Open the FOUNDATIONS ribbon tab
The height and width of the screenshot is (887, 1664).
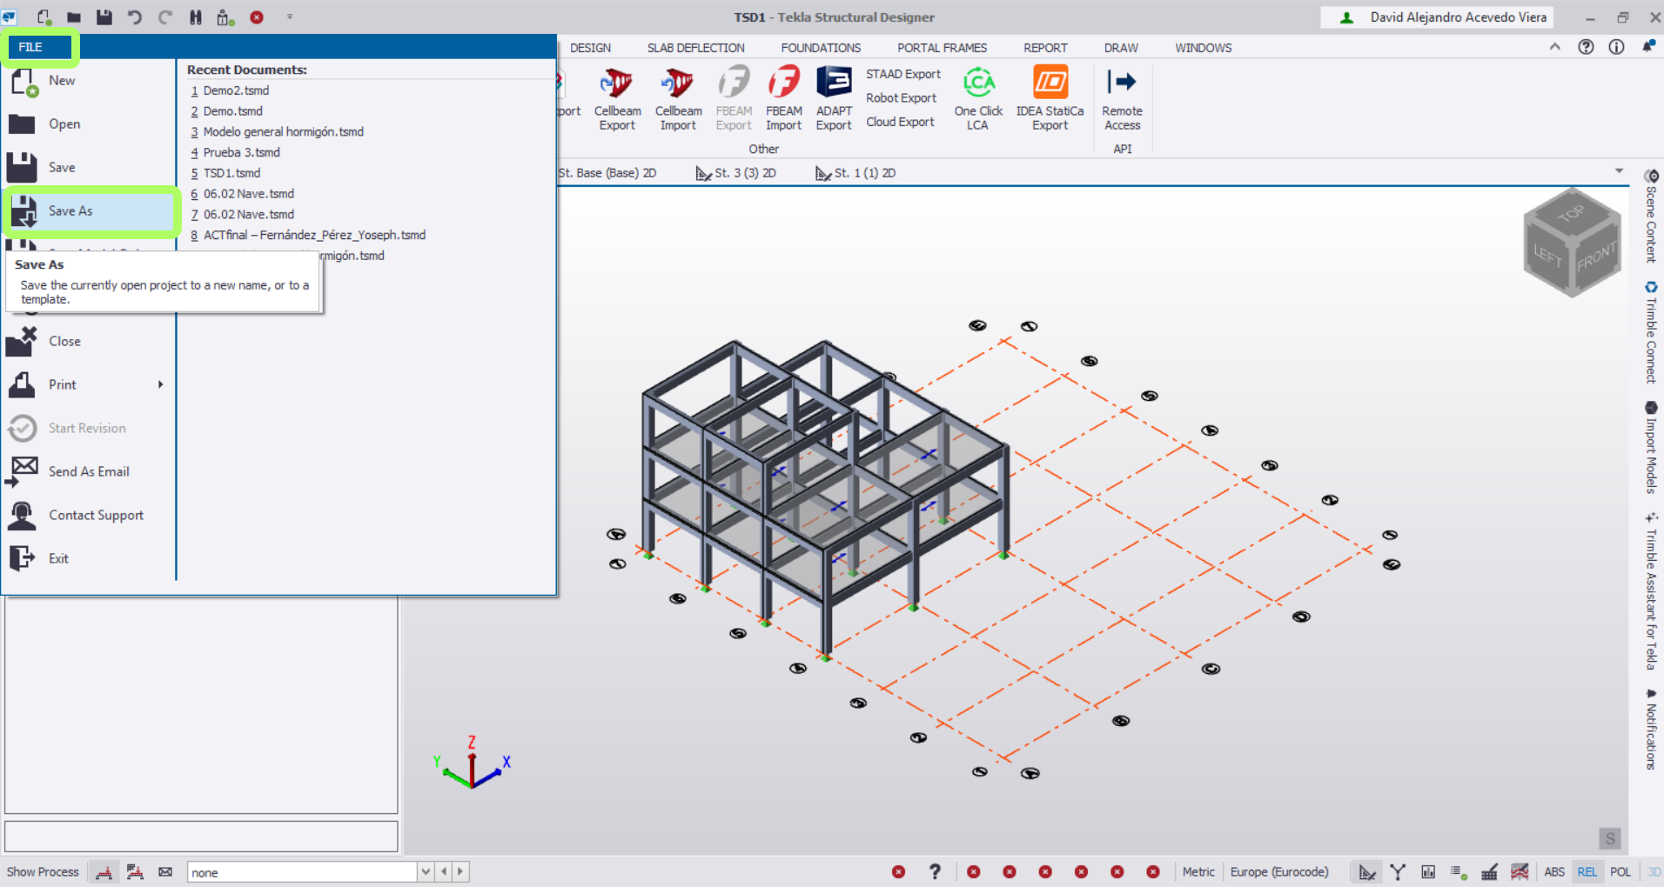[821, 48]
